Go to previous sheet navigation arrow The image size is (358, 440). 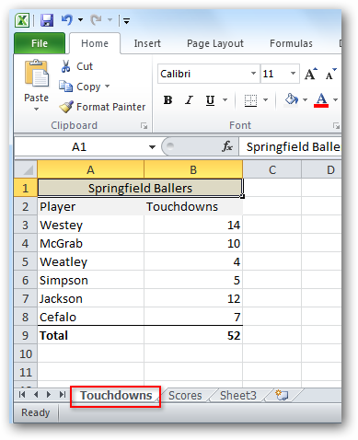[x=36, y=395]
